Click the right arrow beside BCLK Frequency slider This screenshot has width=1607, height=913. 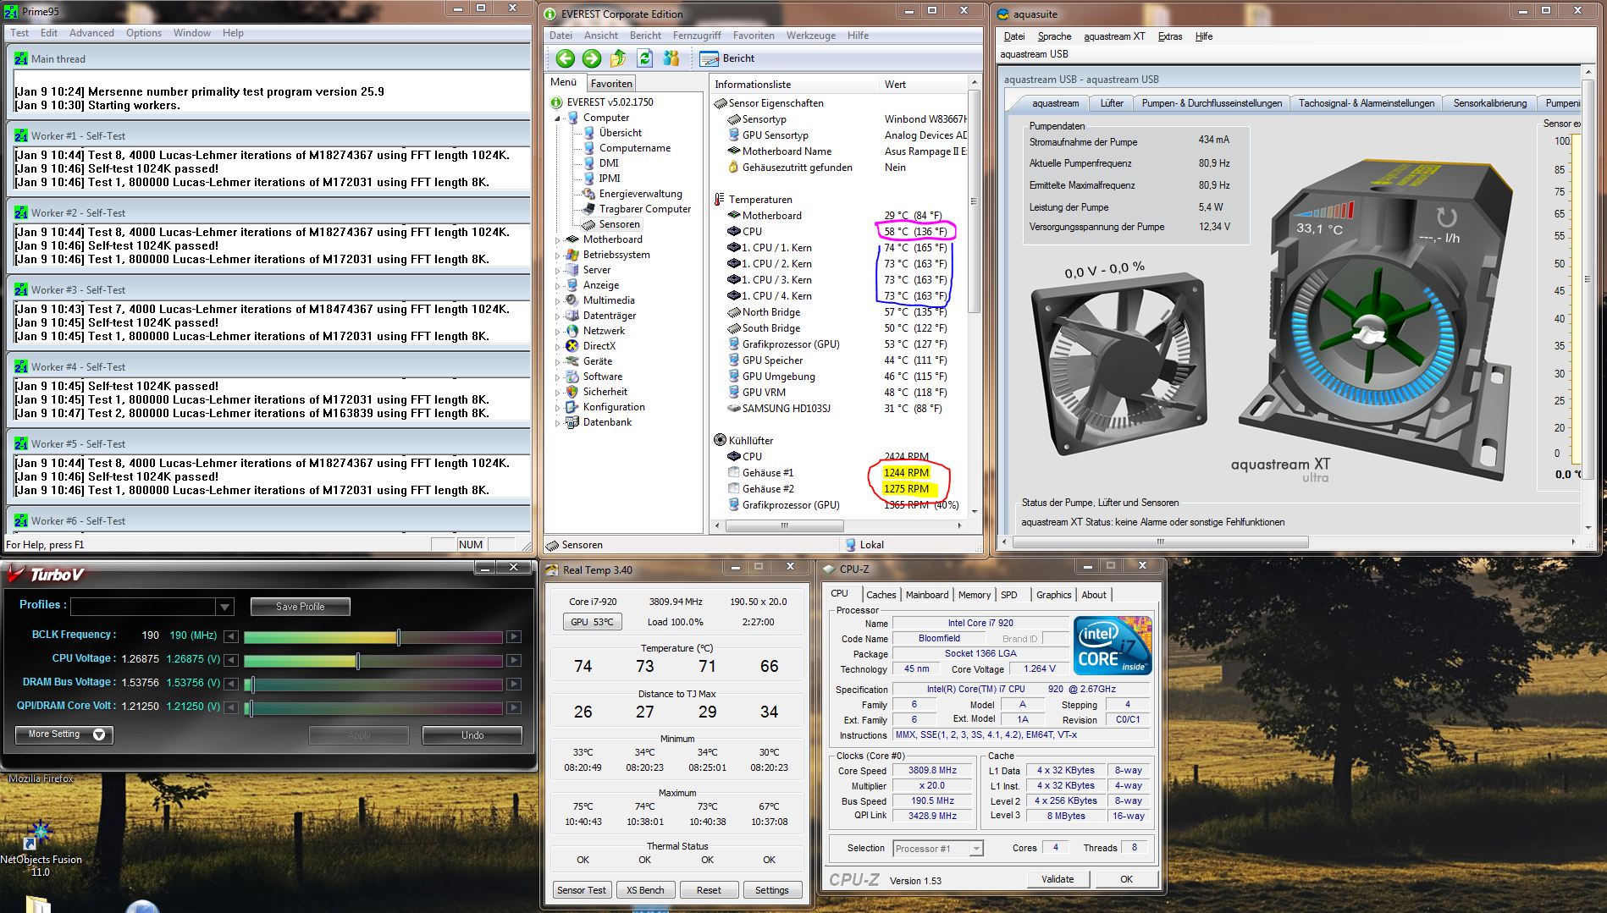514,636
